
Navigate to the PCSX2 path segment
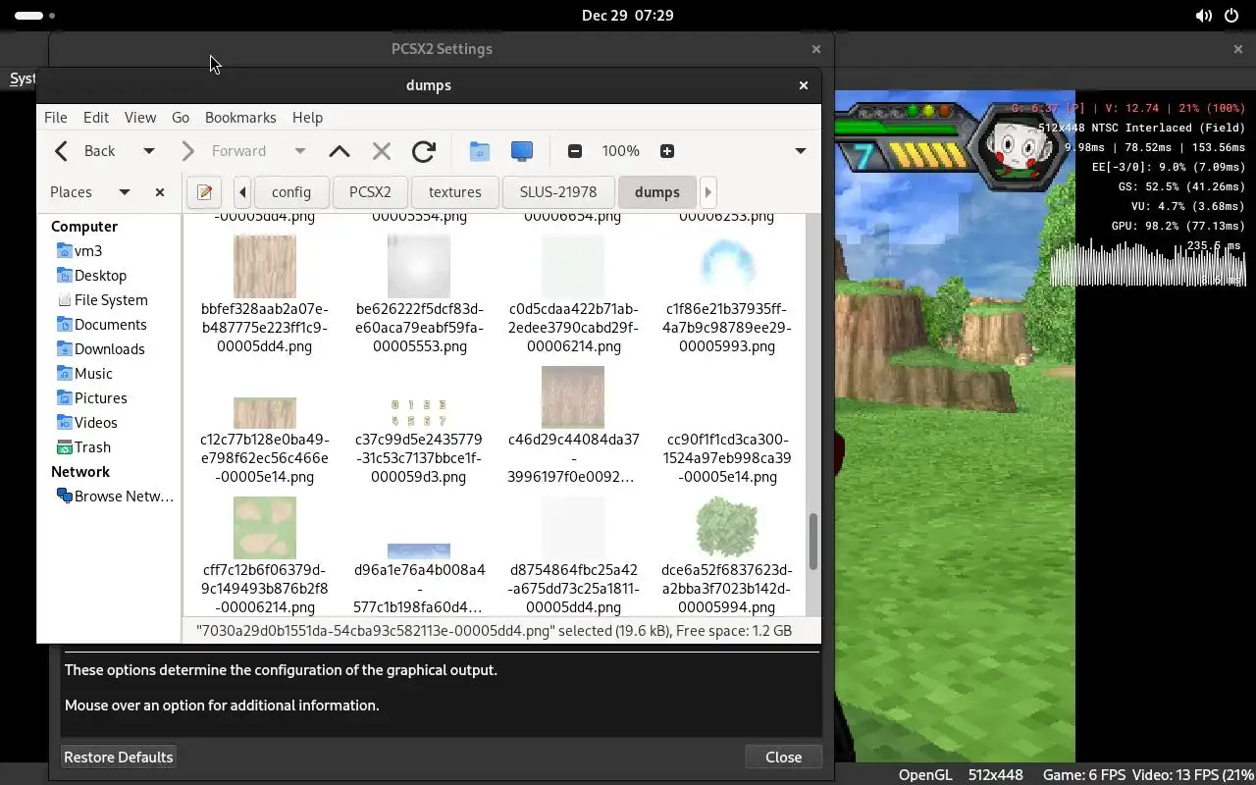pos(370,192)
